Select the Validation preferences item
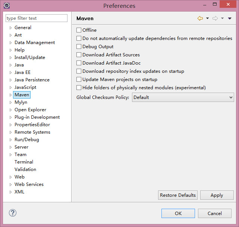The height and width of the screenshot is (227, 239). click(25, 170)
